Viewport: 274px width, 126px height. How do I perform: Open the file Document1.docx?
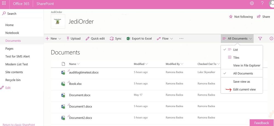[x=81, y=107]
